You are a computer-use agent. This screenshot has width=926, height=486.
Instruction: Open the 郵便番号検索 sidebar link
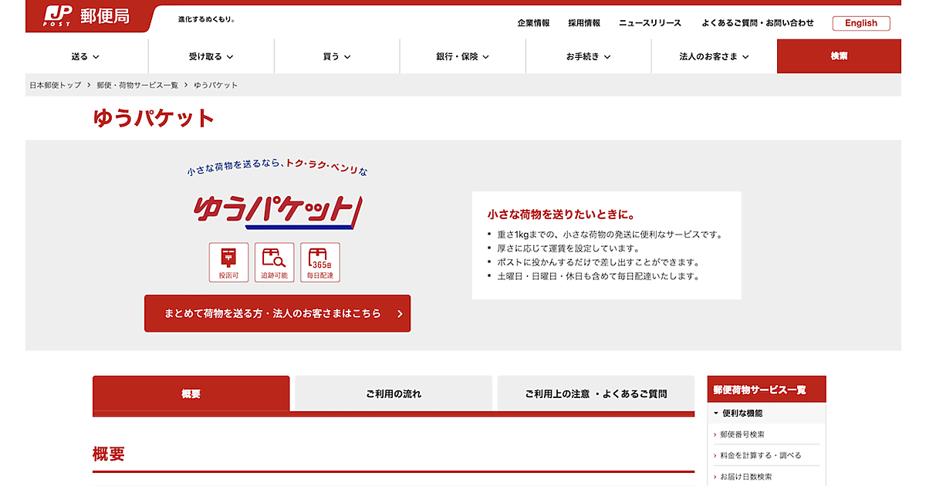pyautogui.click(x=742, y=434)
